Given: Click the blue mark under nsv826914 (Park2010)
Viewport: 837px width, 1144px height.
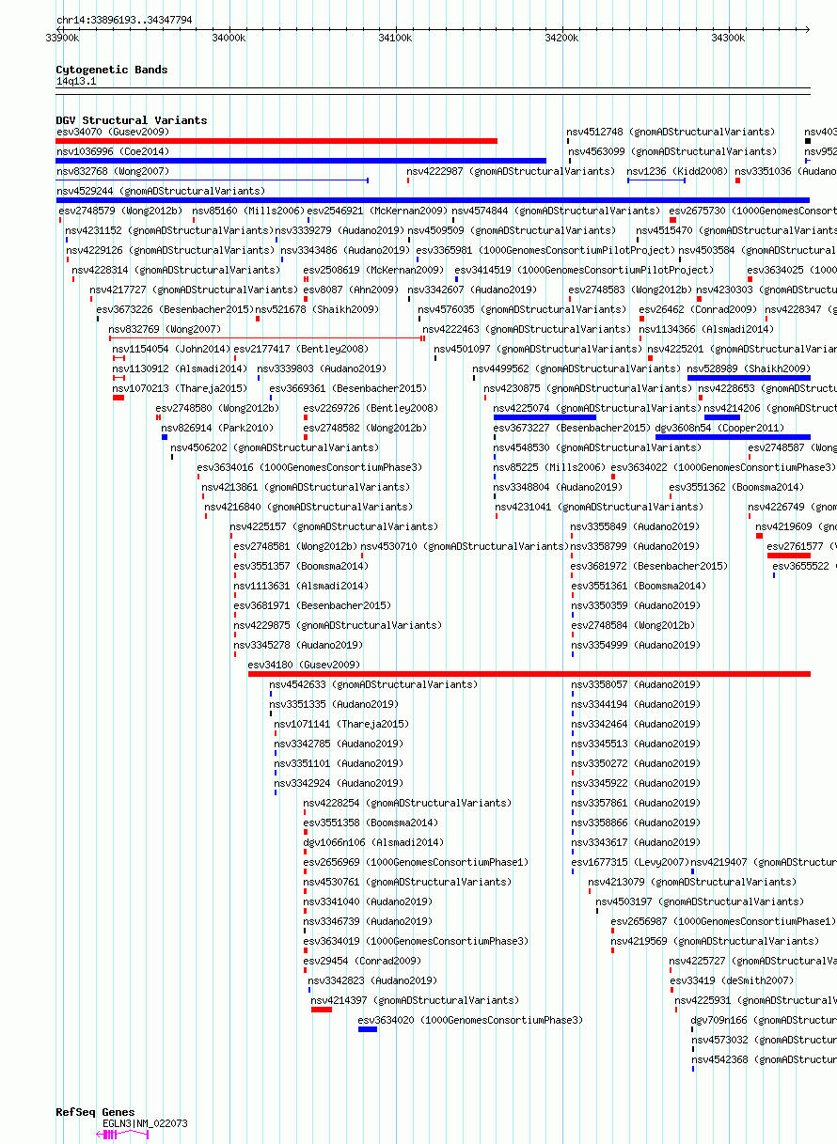Looking at the screenshot, I should (165, 437).
